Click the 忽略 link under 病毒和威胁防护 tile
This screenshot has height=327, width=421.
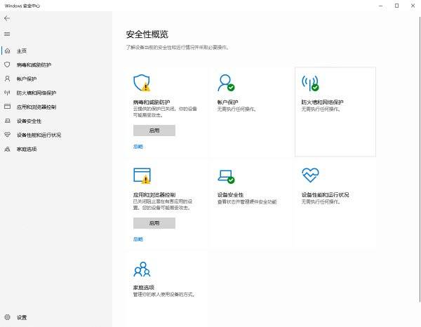138,146
